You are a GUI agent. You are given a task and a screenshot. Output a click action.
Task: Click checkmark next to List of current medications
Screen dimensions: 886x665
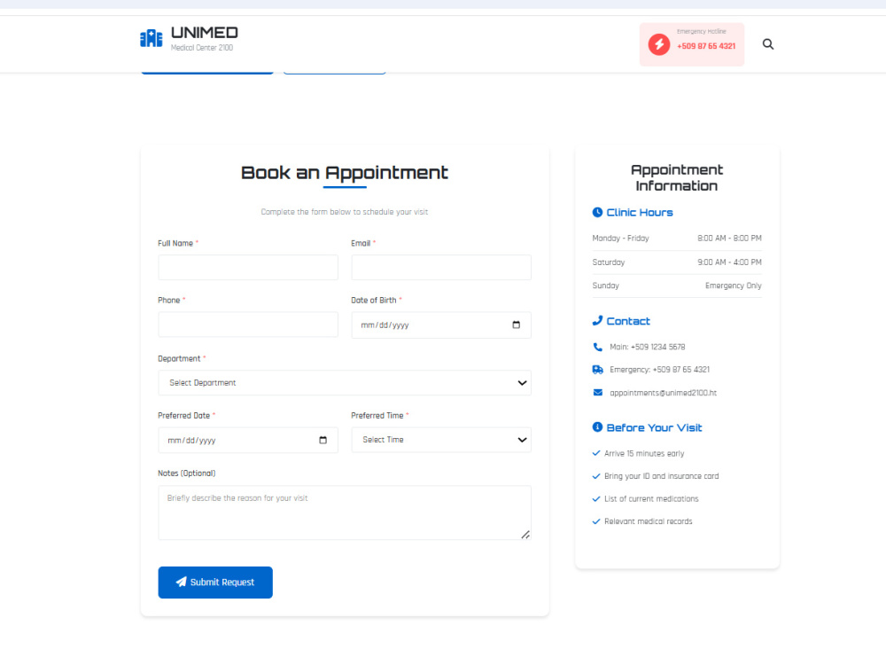tap(596, 498)
